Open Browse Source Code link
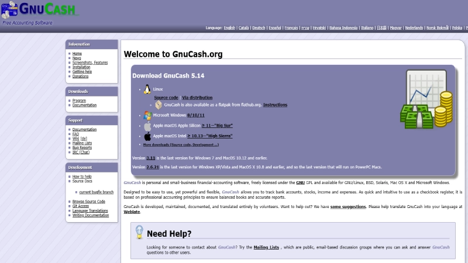 89,202
